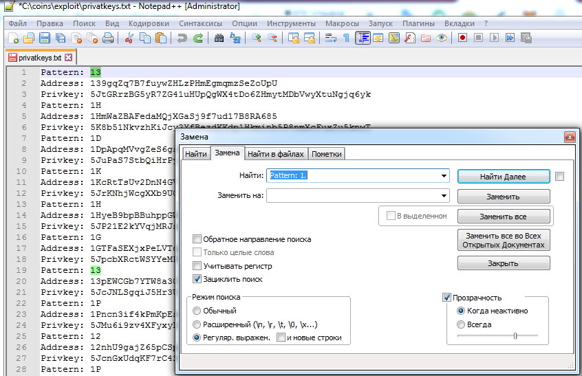Toggle synchronized vertical scrolling icon
Viewport: 582px width, 376px height.
(x=294, y=38)
